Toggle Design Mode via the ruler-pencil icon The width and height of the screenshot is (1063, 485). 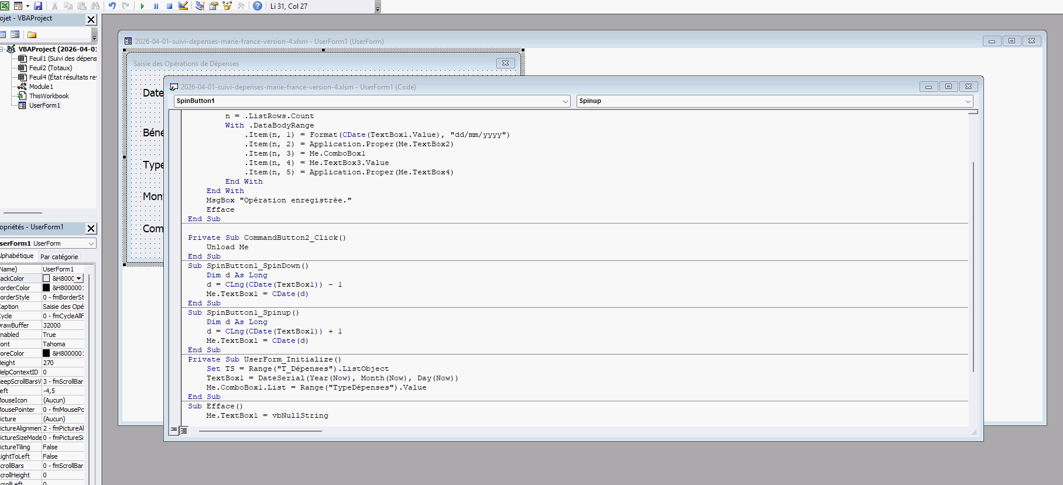(183, 6)
